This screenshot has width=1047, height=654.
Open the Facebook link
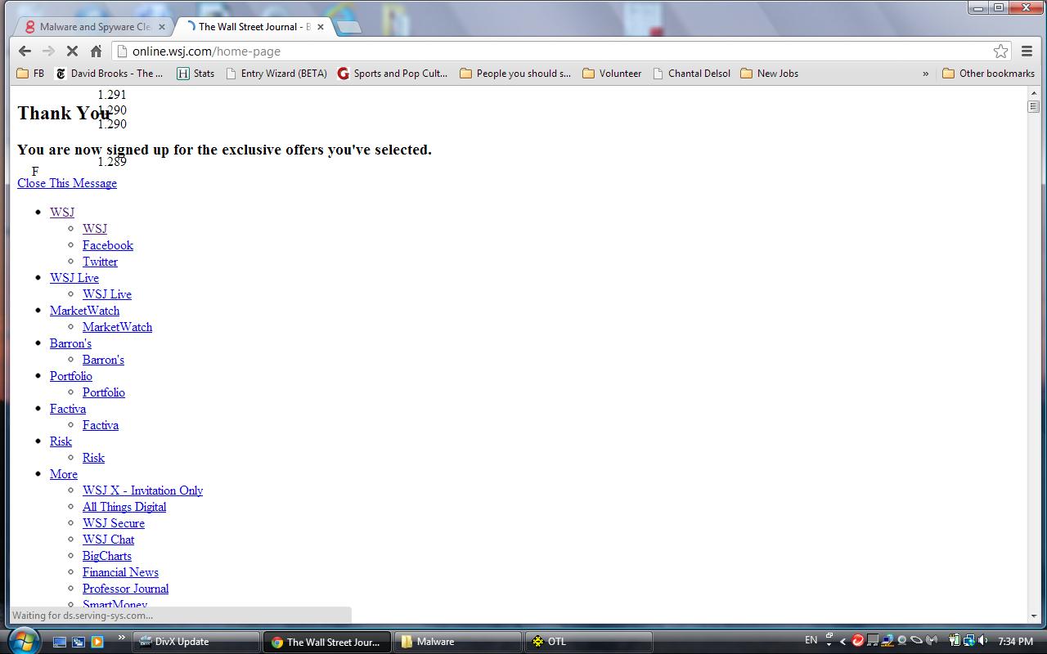pyautogui.click(x=108, y=245)
